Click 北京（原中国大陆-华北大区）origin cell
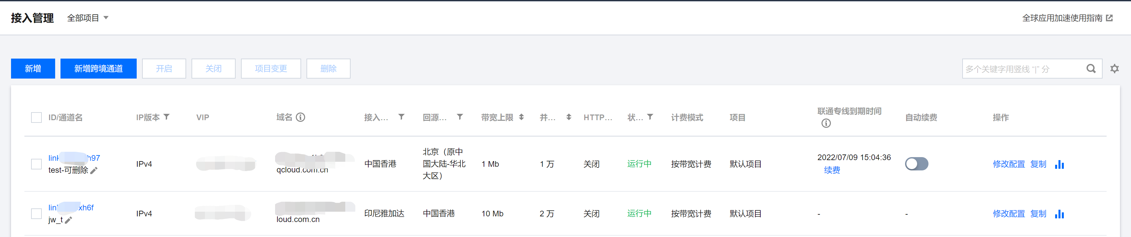The width and height of the screenshot is (1131, 237). click(x=444, y=163)
